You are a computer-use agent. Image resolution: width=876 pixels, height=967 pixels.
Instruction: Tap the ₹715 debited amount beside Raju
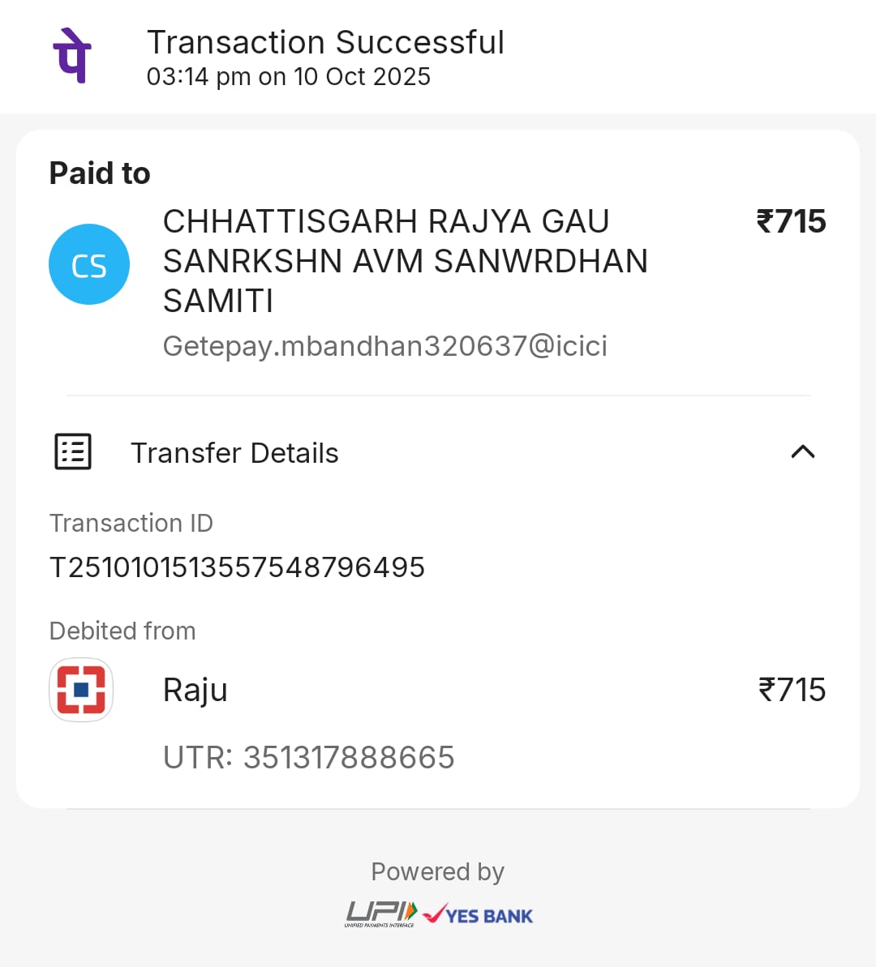792,690
